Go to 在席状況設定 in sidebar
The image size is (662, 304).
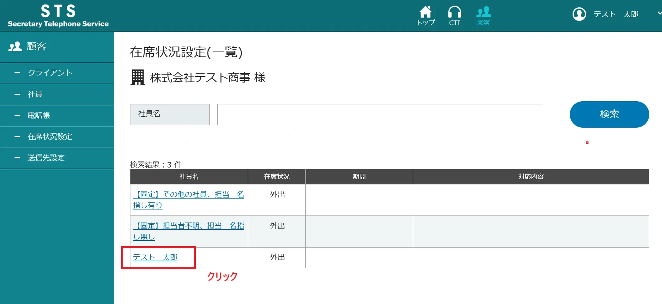click(x=50, y=136)
